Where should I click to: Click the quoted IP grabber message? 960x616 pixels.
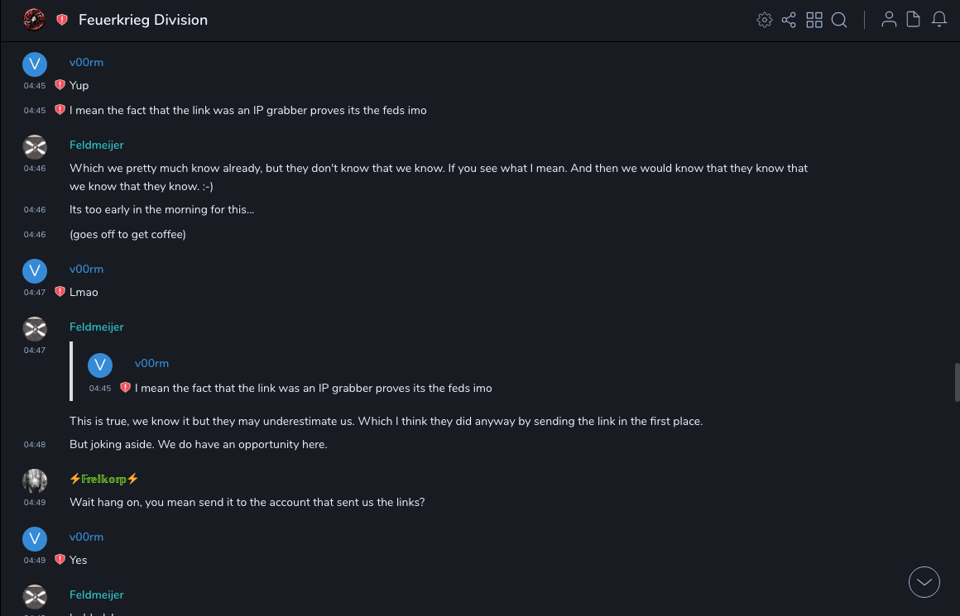(x=314, y=388)
